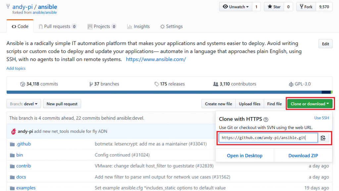Copy clone URL with clipboard icon
Viewport: 339px width, 191px height.
pyautogui.click(x=323, y=138)
